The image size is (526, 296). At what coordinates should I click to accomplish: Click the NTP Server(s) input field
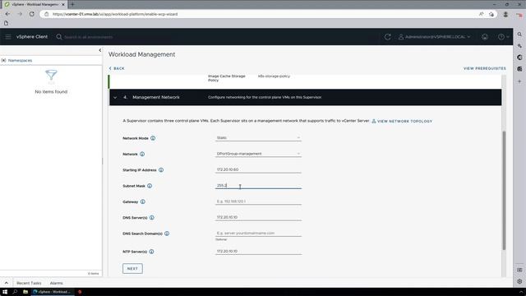tap(258, 251)
